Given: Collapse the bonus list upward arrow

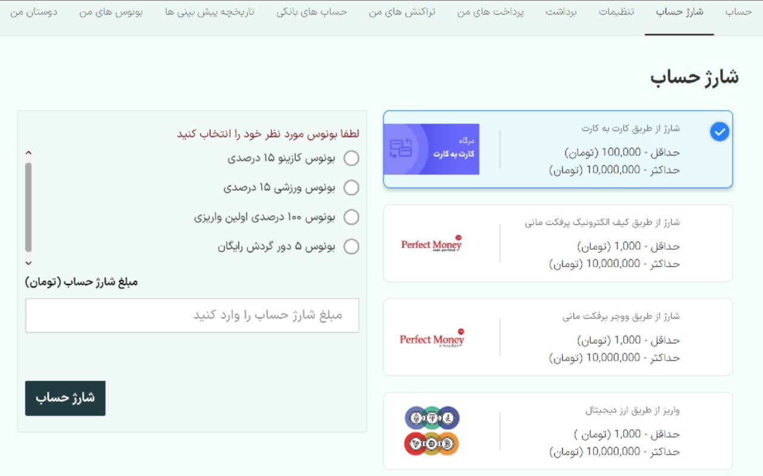Looking at the screenshot, I should (x=28, y=154).
